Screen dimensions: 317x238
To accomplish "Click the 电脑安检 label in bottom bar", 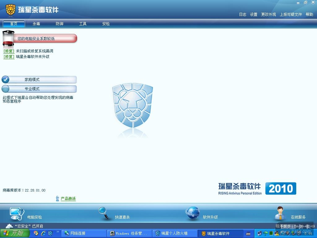I will [35, 217].
